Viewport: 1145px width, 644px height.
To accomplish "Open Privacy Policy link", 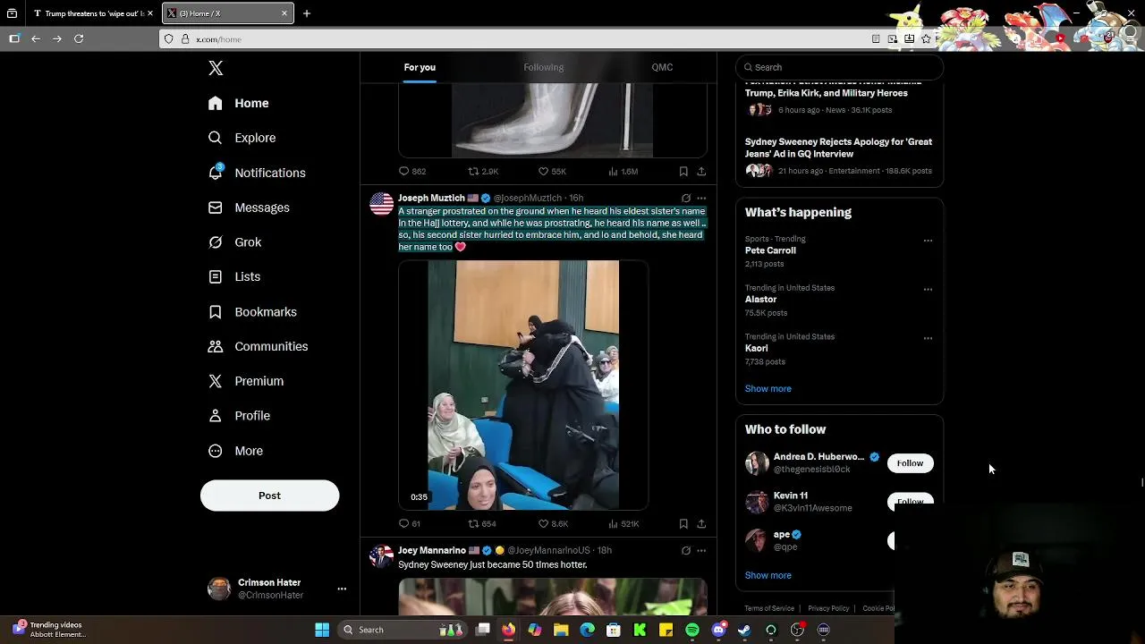I will [828, 608].
